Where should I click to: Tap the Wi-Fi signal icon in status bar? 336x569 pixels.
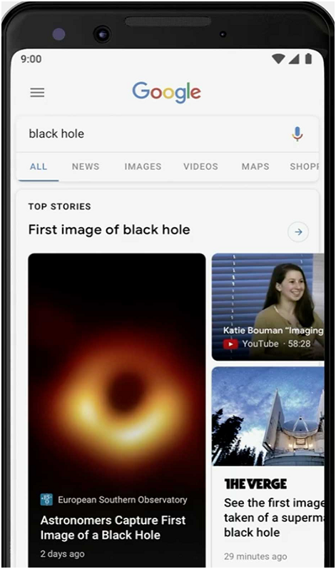279,59
